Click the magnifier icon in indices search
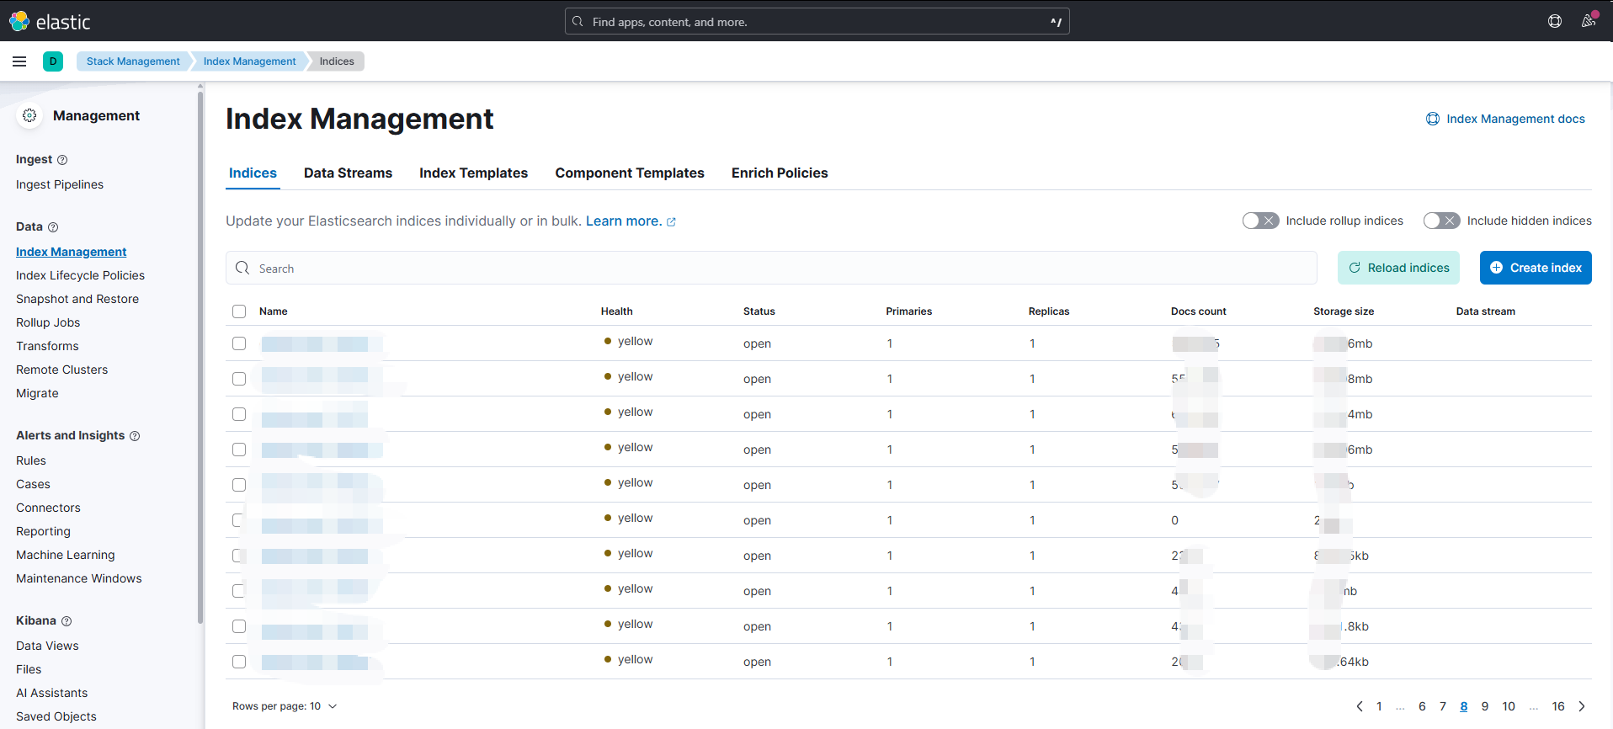The height and width of the screenshot is (729, 1613). point(242,268)
